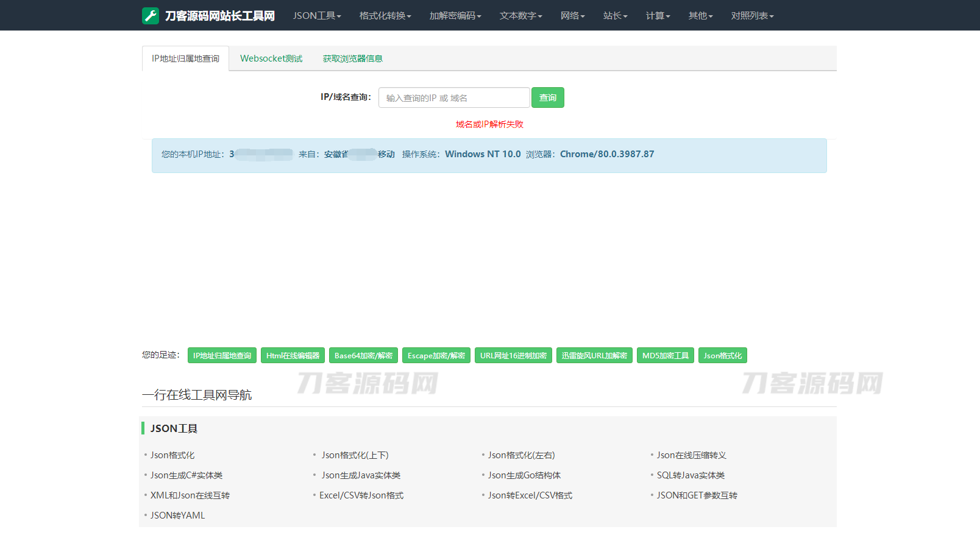
Task: Open the JSON工具 dropdown menu
Action: click(316, 16)
